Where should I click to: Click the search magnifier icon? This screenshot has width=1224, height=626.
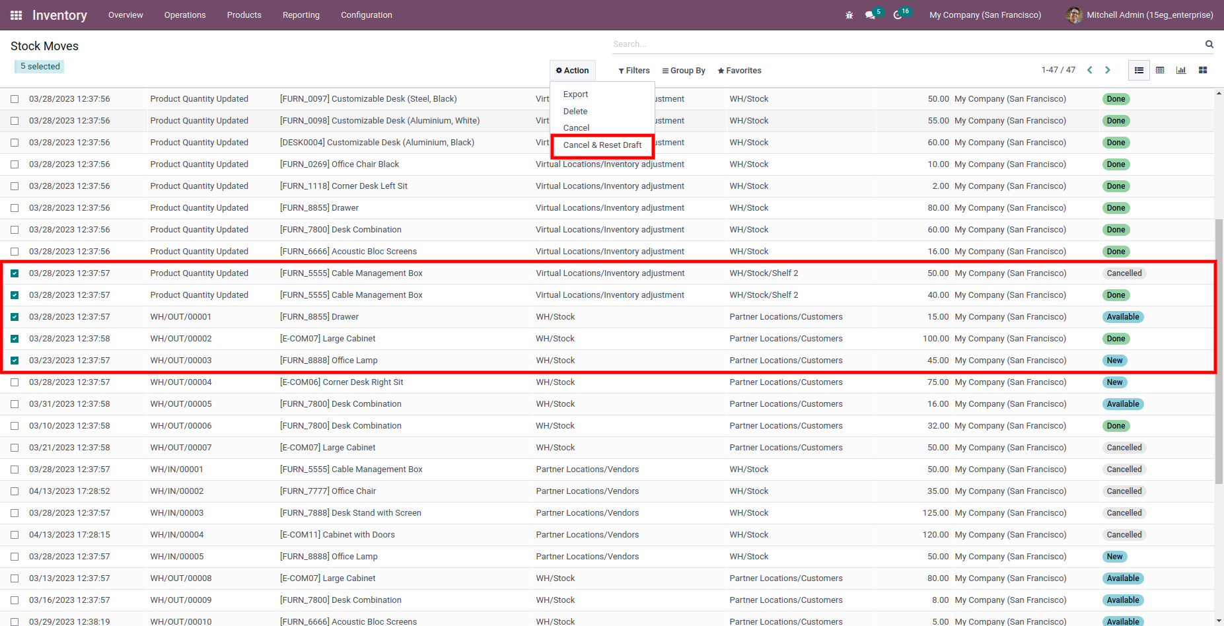(x=1209, y=44)
